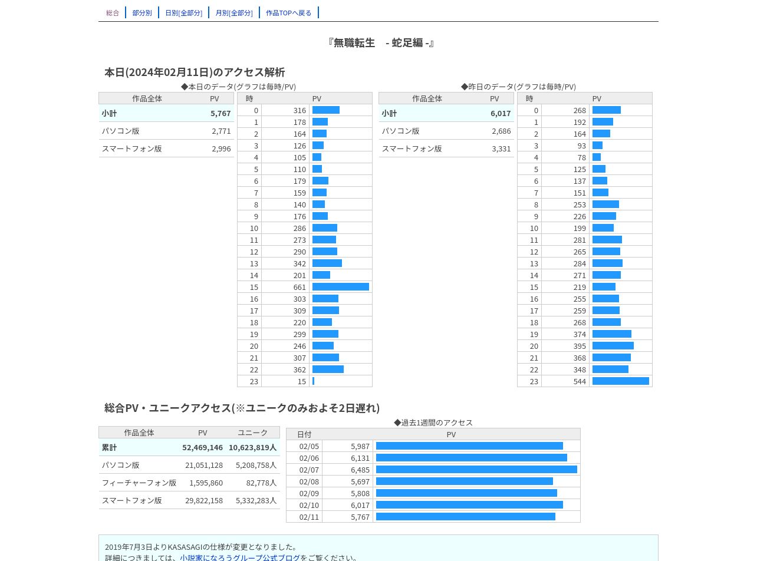757x561 pixels.
Task: Go back via 作品TOPへ戻る link
Action: [x=289, y=12]
